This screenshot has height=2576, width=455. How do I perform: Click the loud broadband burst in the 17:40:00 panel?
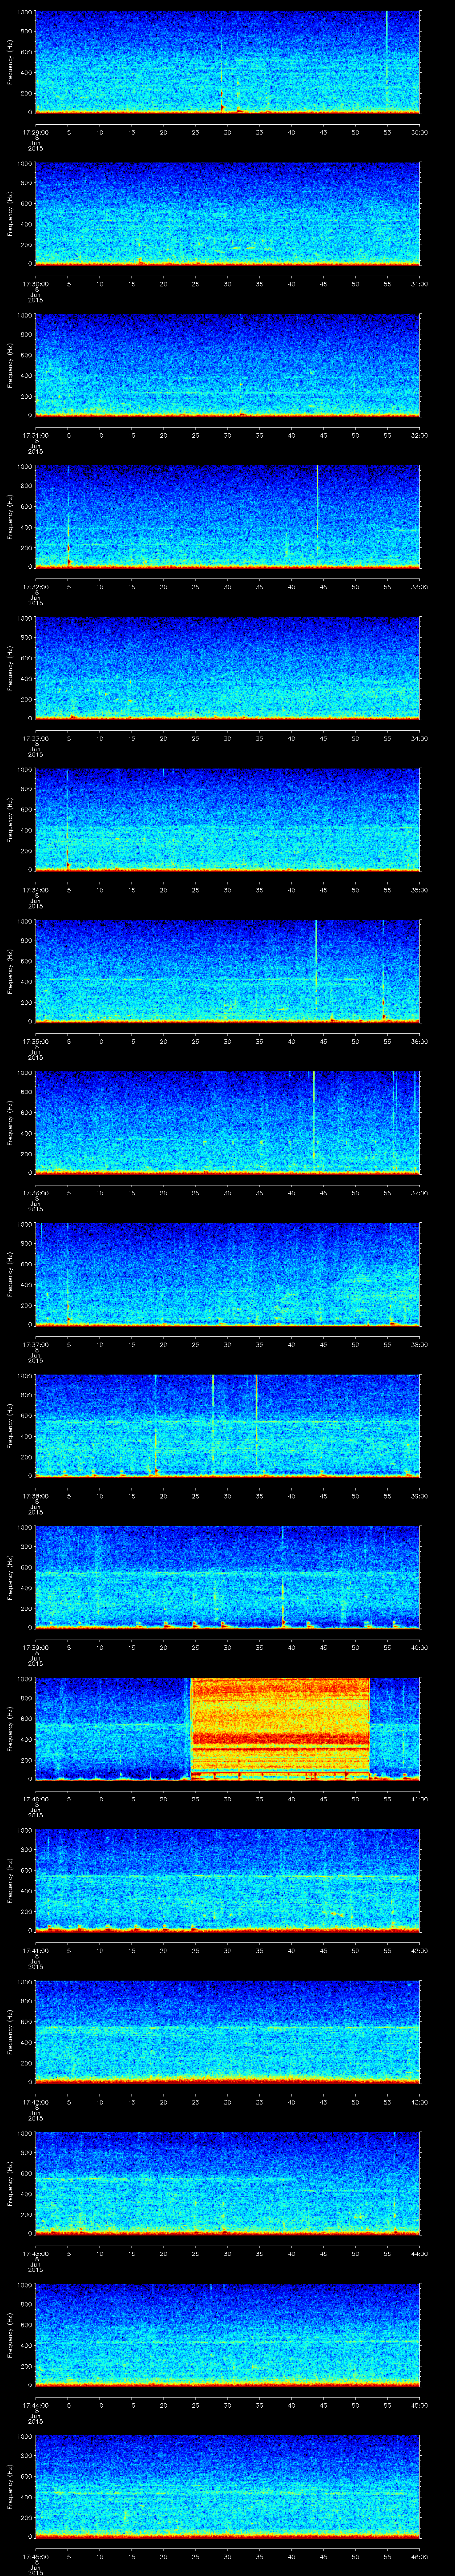[x=280, y=1729]
